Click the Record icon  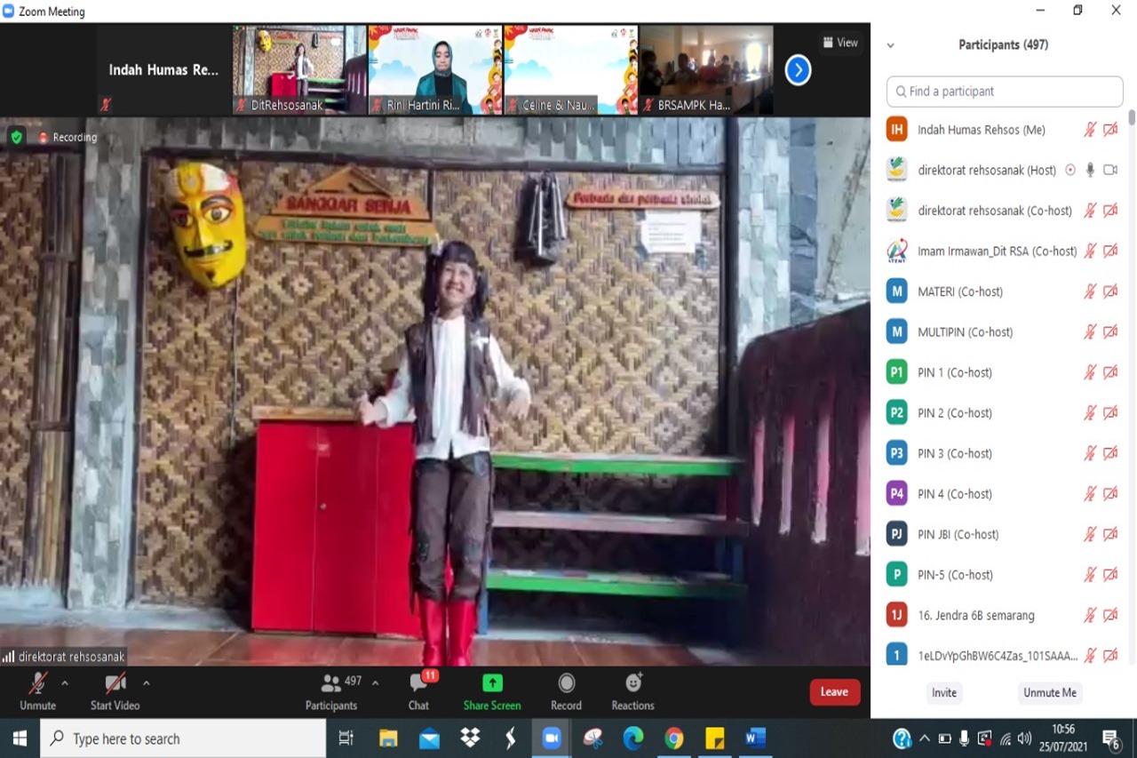click(x=566, y=682)
